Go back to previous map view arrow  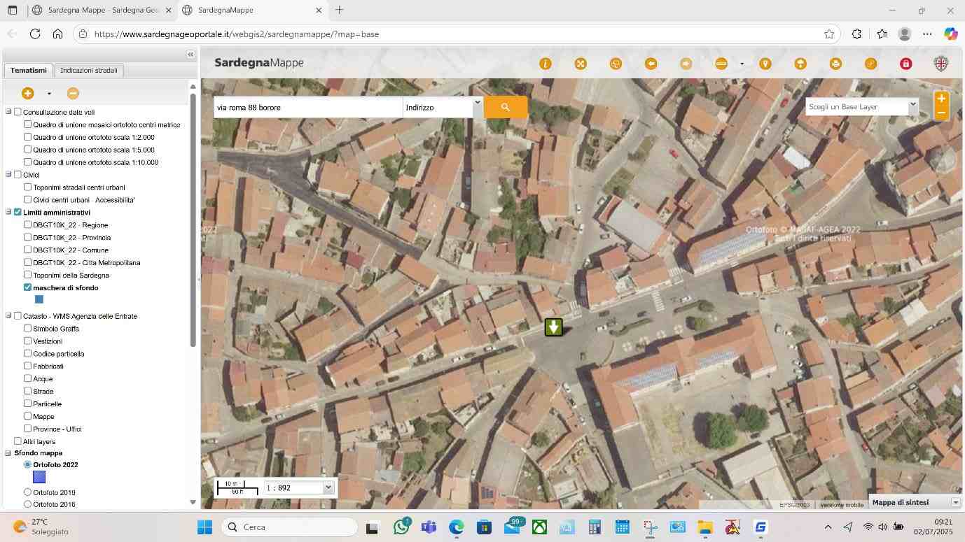(651, 64)
